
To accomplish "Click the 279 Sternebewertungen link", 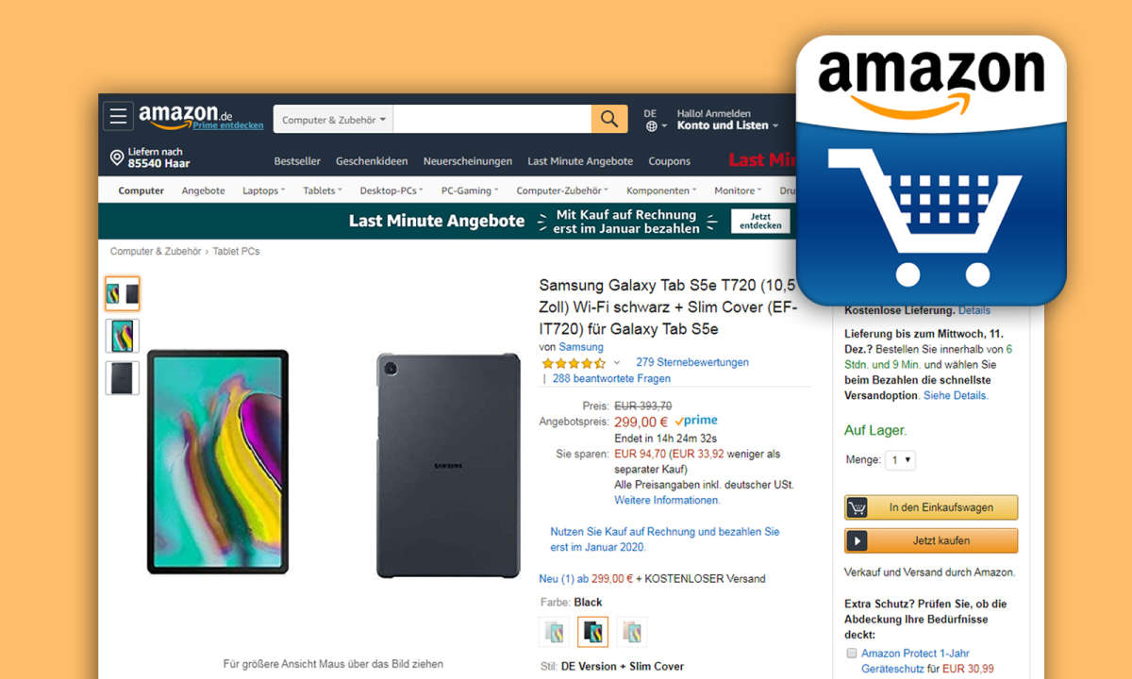I will 692,362.
